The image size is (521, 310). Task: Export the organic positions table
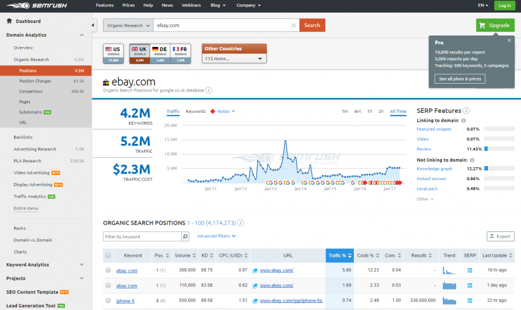tap(501, 236)
